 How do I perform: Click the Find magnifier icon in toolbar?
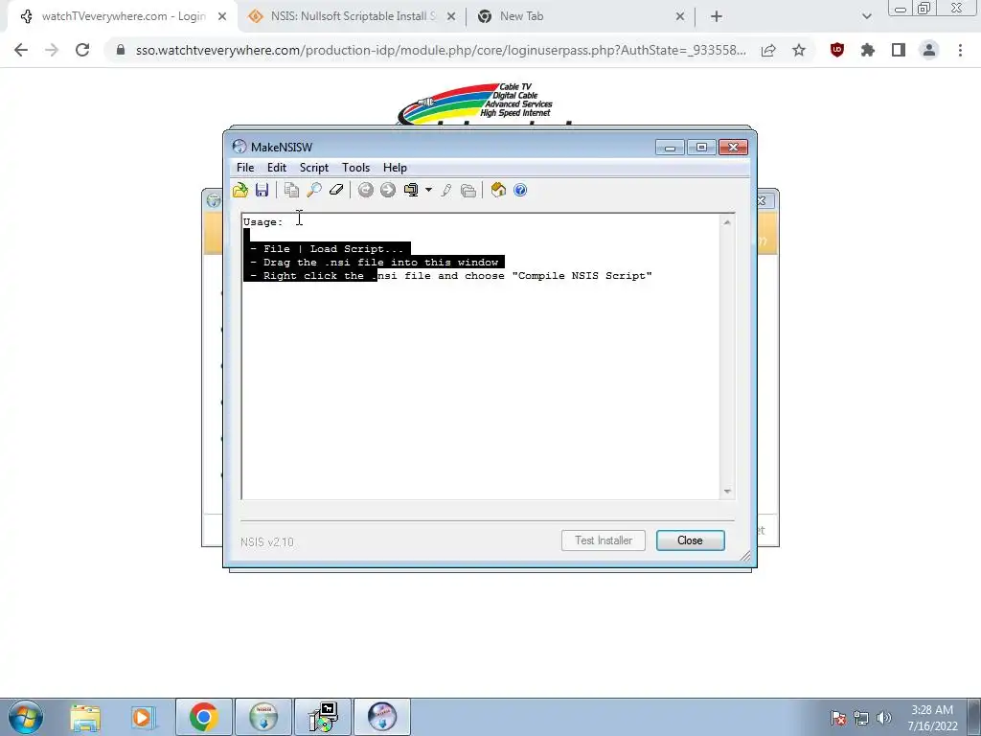(x=314, y=191)
